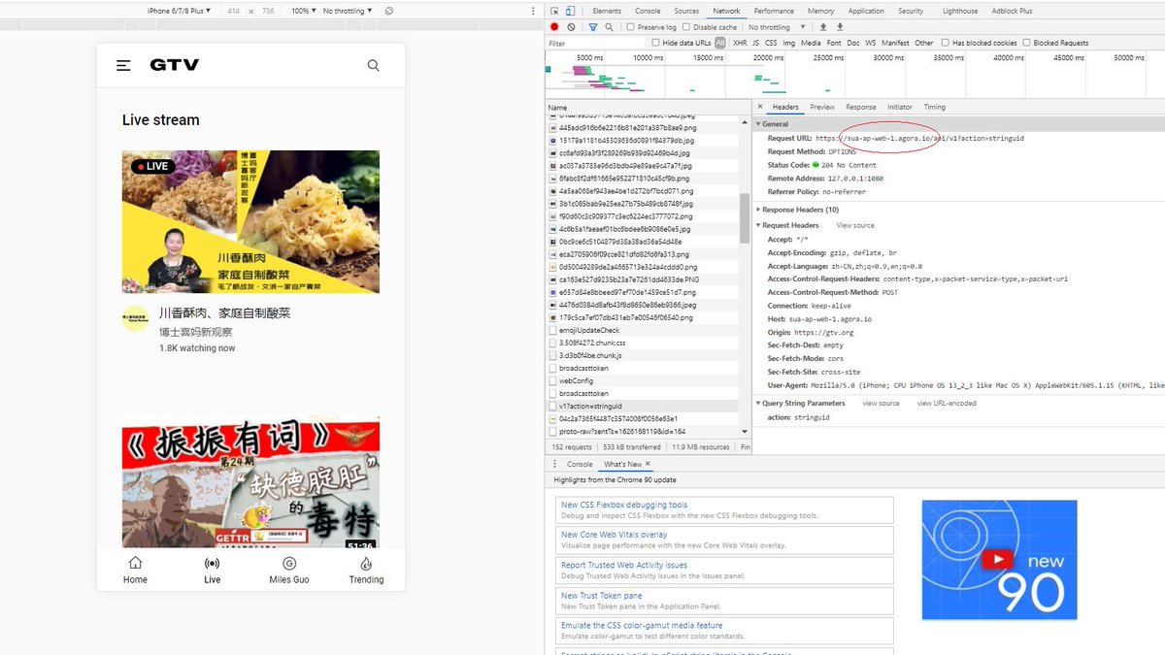Image resolution: width=1165 pixels, height=655 pixels.
Task: Stop recording the network log
Action: 555,27
